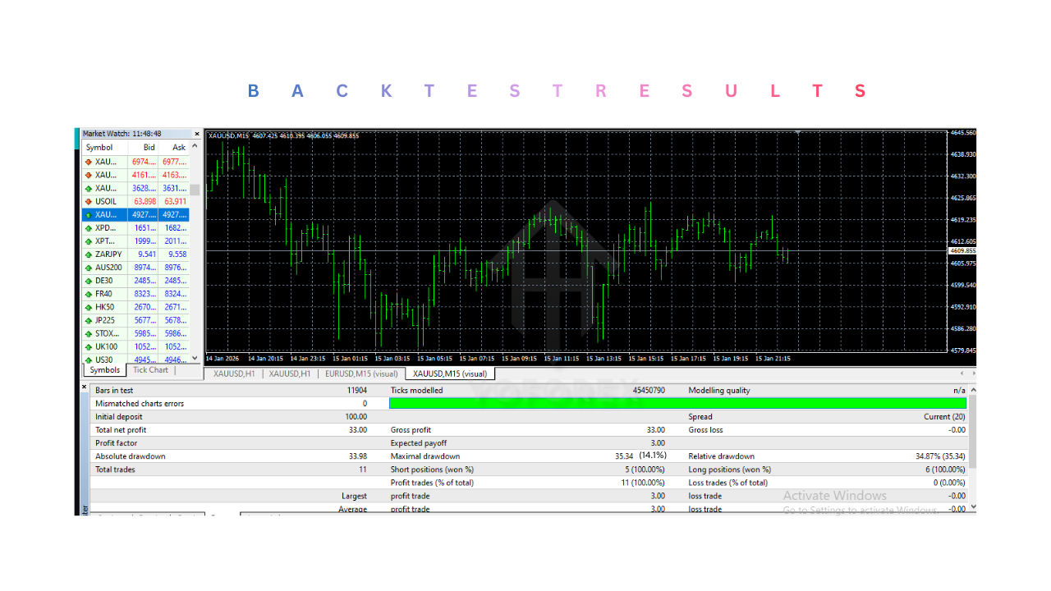This screenshot has width=1051, height=591.
Task: Switch to the first XAUUSD,H1 chart tab
Action: tap(234, 373)
